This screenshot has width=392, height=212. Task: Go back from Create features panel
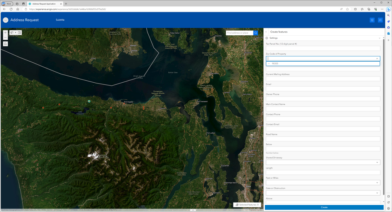[x=266, y=32]
